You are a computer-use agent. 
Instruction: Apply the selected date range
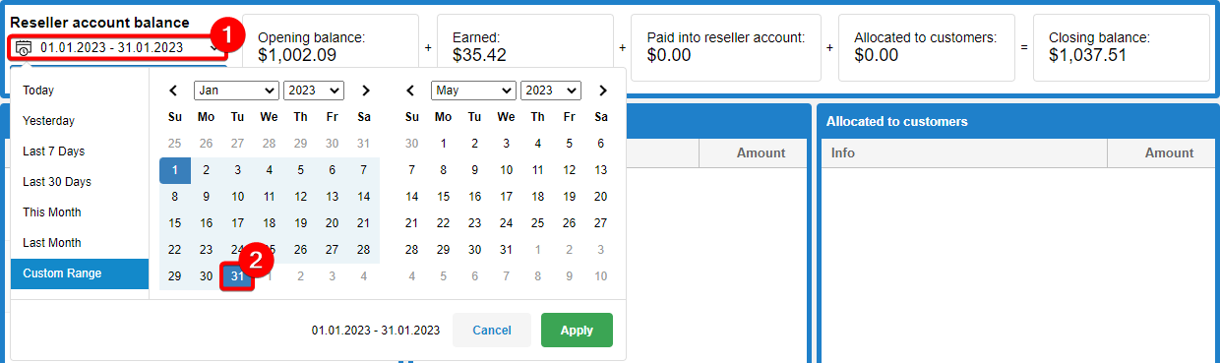coord(577,331)
